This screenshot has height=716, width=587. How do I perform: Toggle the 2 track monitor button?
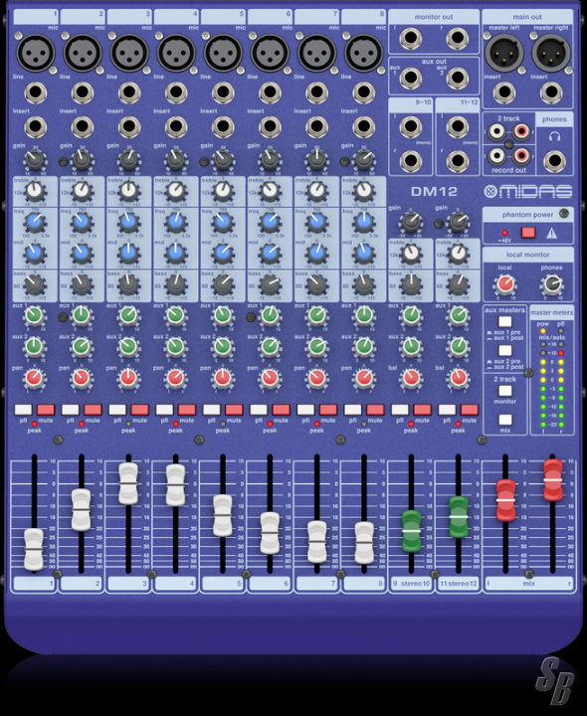coord(504,391)
